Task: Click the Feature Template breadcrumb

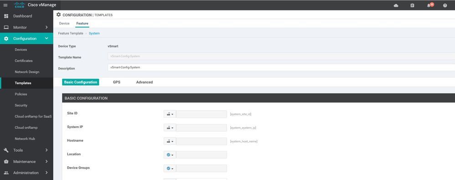Action: [71, 34]
